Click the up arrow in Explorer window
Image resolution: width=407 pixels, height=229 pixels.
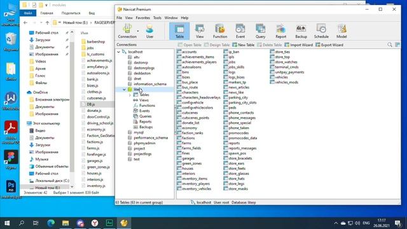coord(47,23)
